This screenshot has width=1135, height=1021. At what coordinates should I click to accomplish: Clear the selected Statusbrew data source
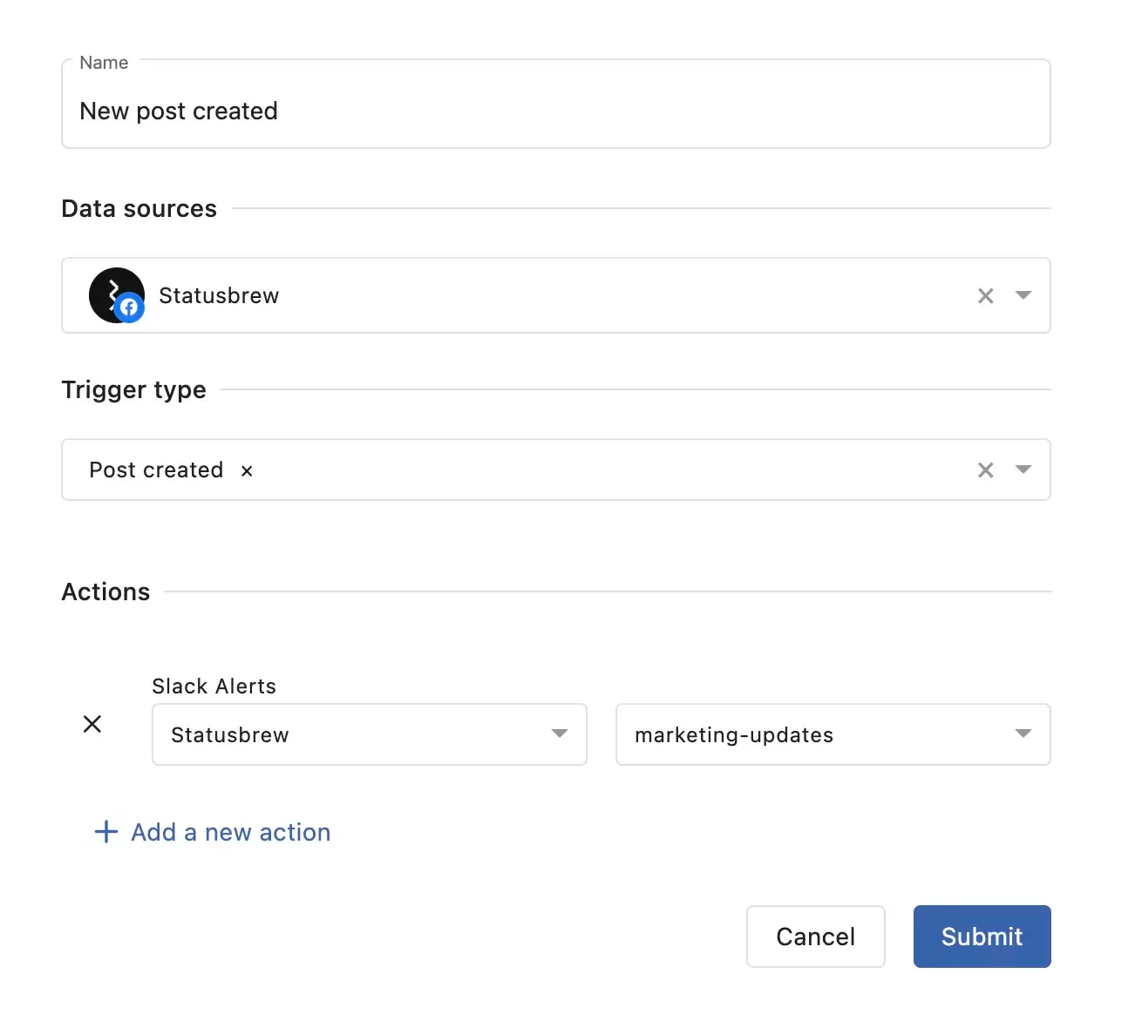point(985,296)
